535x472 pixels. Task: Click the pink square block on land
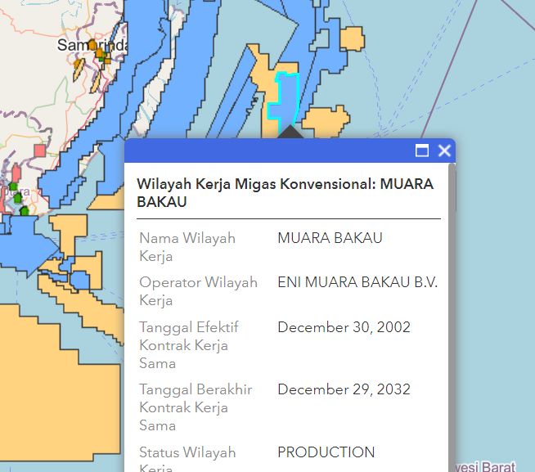40,151
